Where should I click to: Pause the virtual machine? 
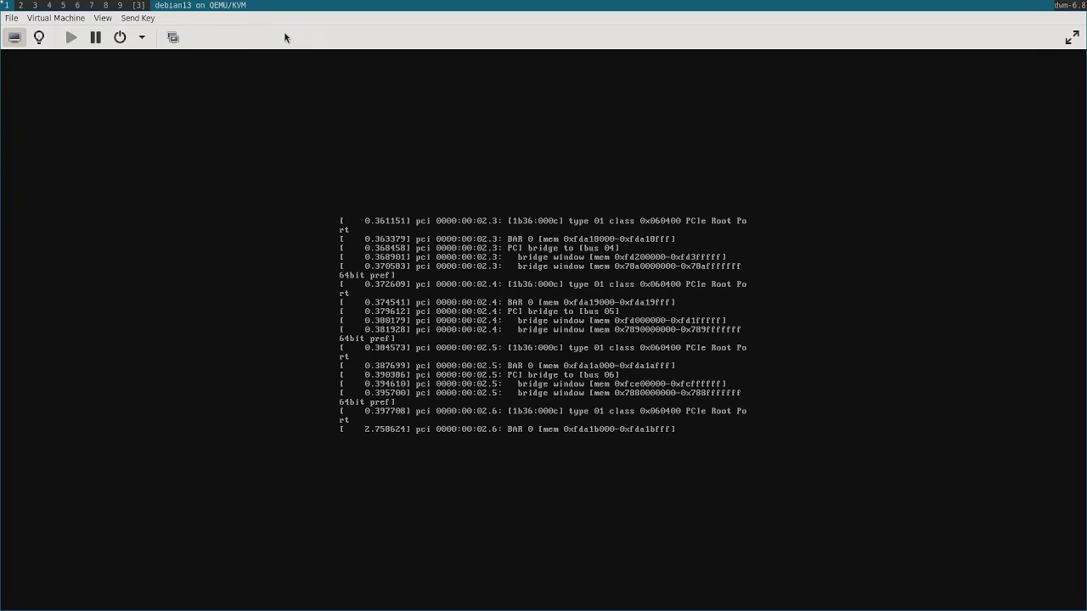pos(95,37)
